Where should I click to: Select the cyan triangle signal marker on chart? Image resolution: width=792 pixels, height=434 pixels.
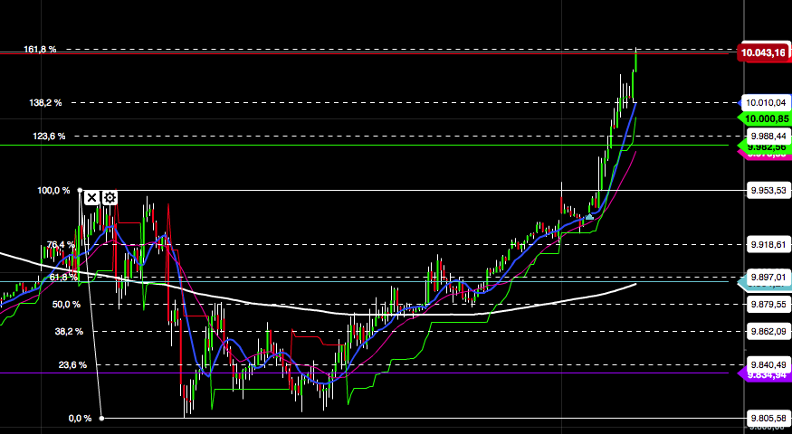[589, 216]
